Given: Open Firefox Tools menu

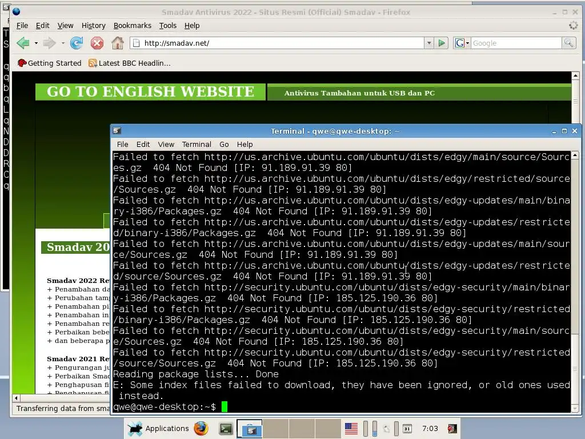Looking at the screenshot, I should click(x=167, y=25).
